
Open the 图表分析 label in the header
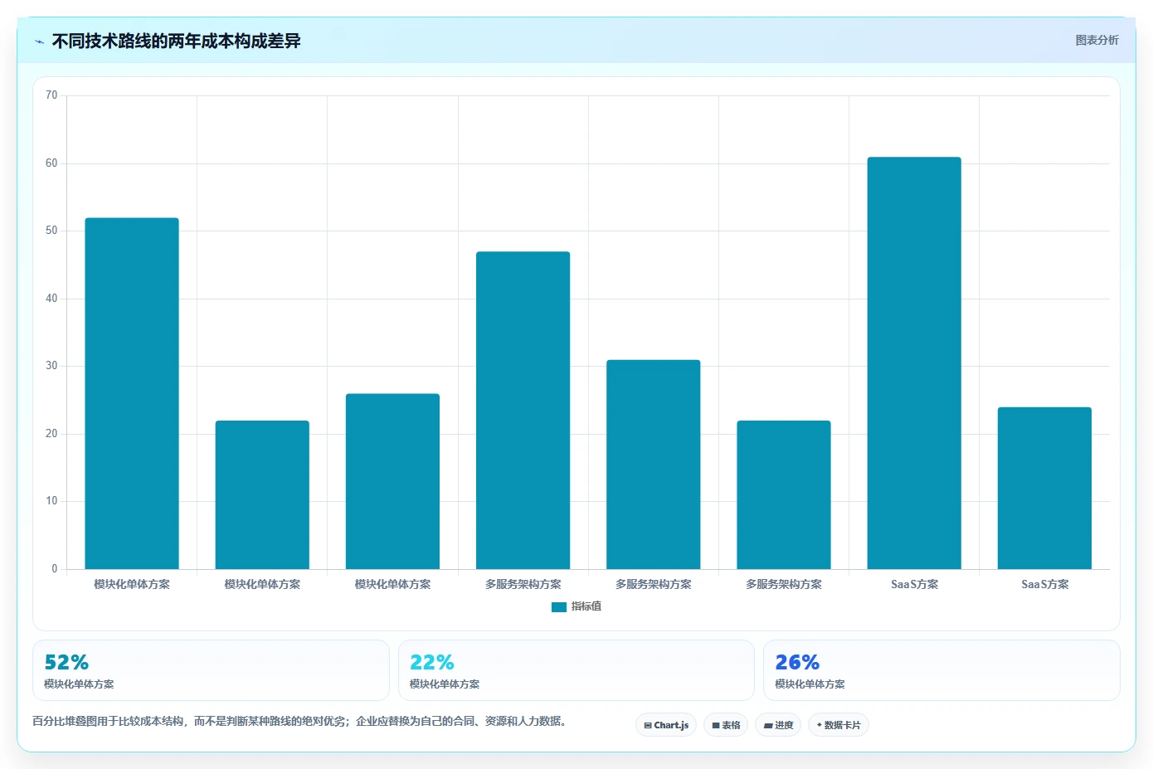pyautogui.click(x=1097, y=40)
